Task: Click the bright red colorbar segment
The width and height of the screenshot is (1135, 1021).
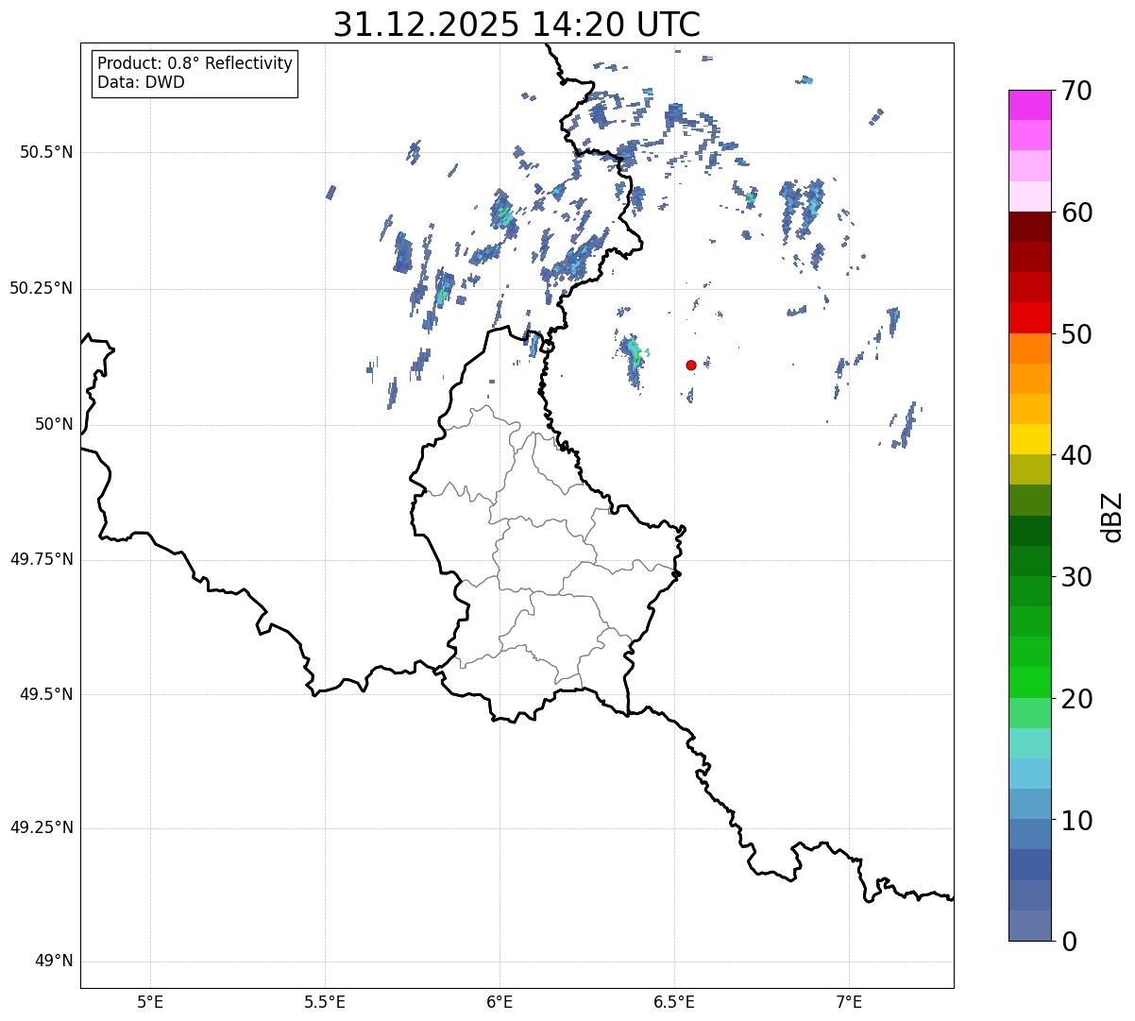Action: pyautogui.click(x=1030, y=317)
